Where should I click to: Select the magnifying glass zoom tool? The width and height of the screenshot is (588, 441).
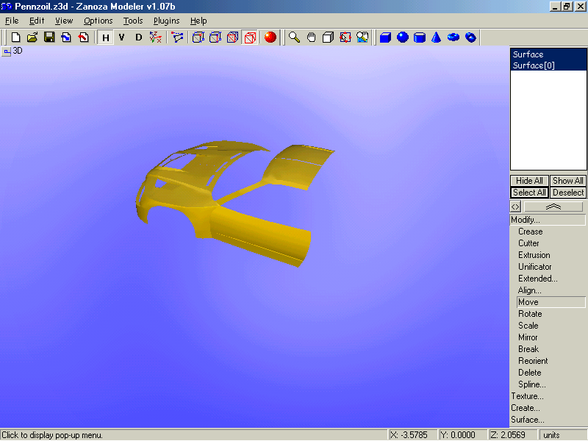pos(294,37)
